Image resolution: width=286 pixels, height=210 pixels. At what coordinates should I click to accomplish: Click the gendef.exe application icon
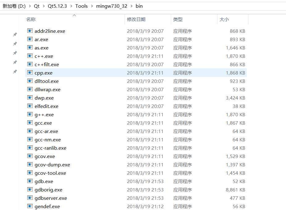point(30,206)
